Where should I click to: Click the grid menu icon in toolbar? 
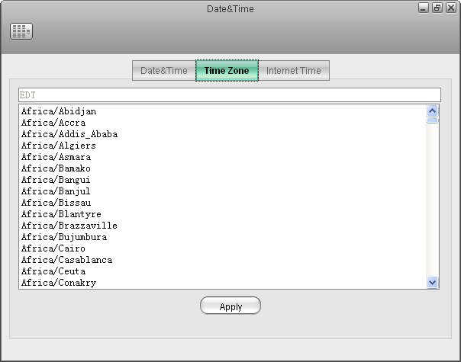point(21,31)
